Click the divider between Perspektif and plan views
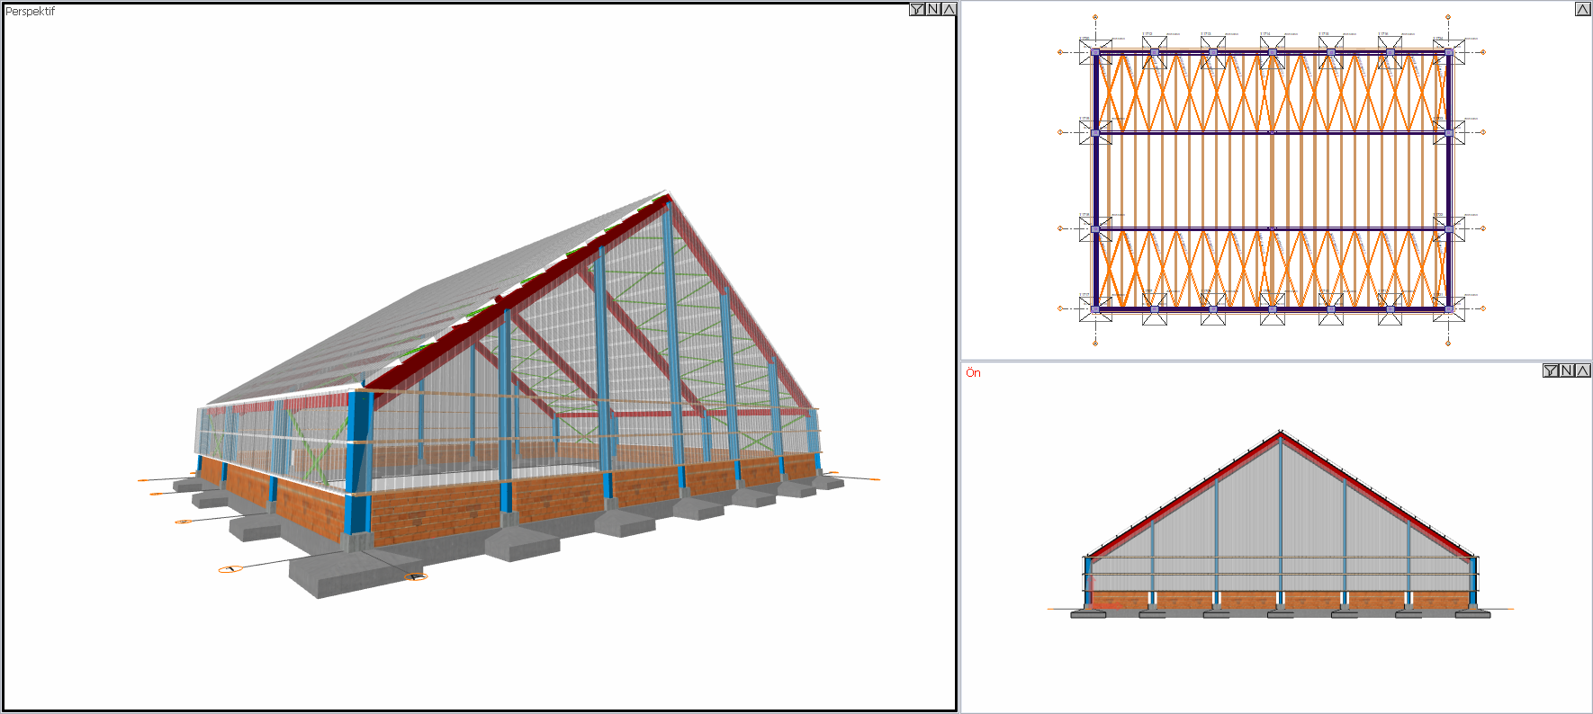Viewport: 1593px width, 714px height. (x=958, y=357)
